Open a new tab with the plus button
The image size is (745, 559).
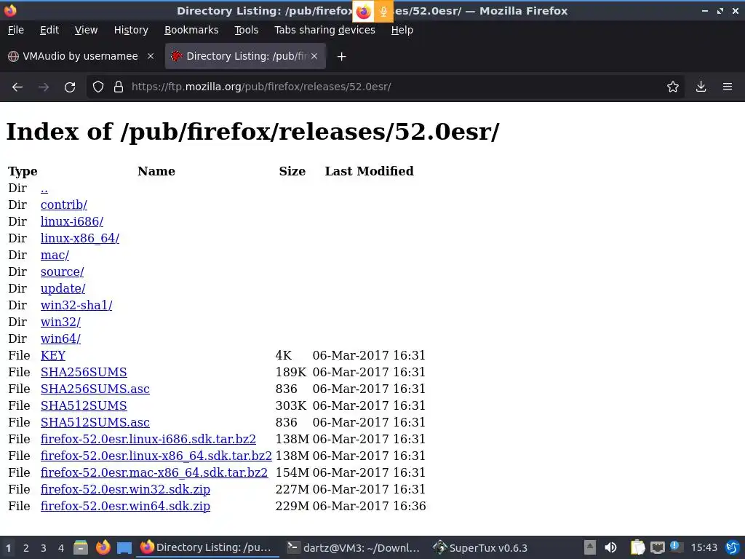pos(341,57)
